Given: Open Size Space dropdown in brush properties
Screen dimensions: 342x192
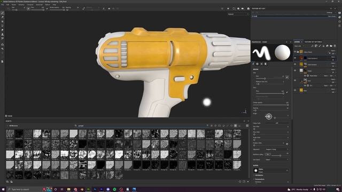Looking at the screenshot, I should pyautogui.click(x=277, y=159).
